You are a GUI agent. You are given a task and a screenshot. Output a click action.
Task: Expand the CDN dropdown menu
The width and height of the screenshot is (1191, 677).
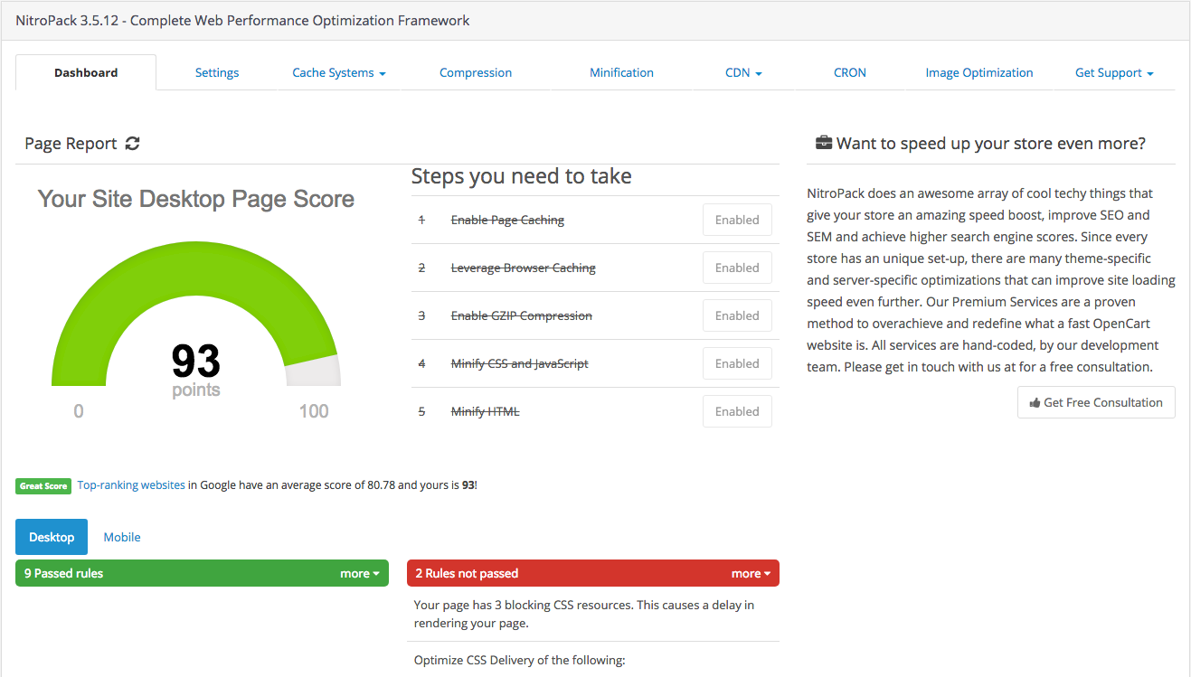(x=743, y=72)
